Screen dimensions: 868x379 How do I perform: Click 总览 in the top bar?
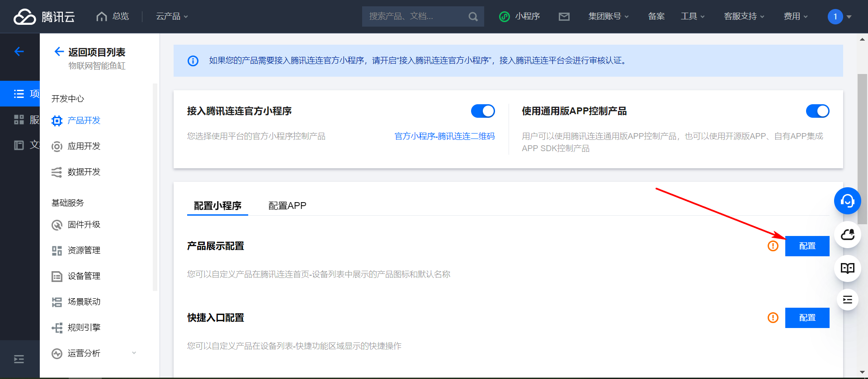coord(121,17)
